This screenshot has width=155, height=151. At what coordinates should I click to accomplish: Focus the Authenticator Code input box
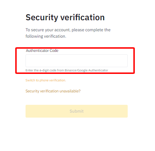(x=77, y=61)
